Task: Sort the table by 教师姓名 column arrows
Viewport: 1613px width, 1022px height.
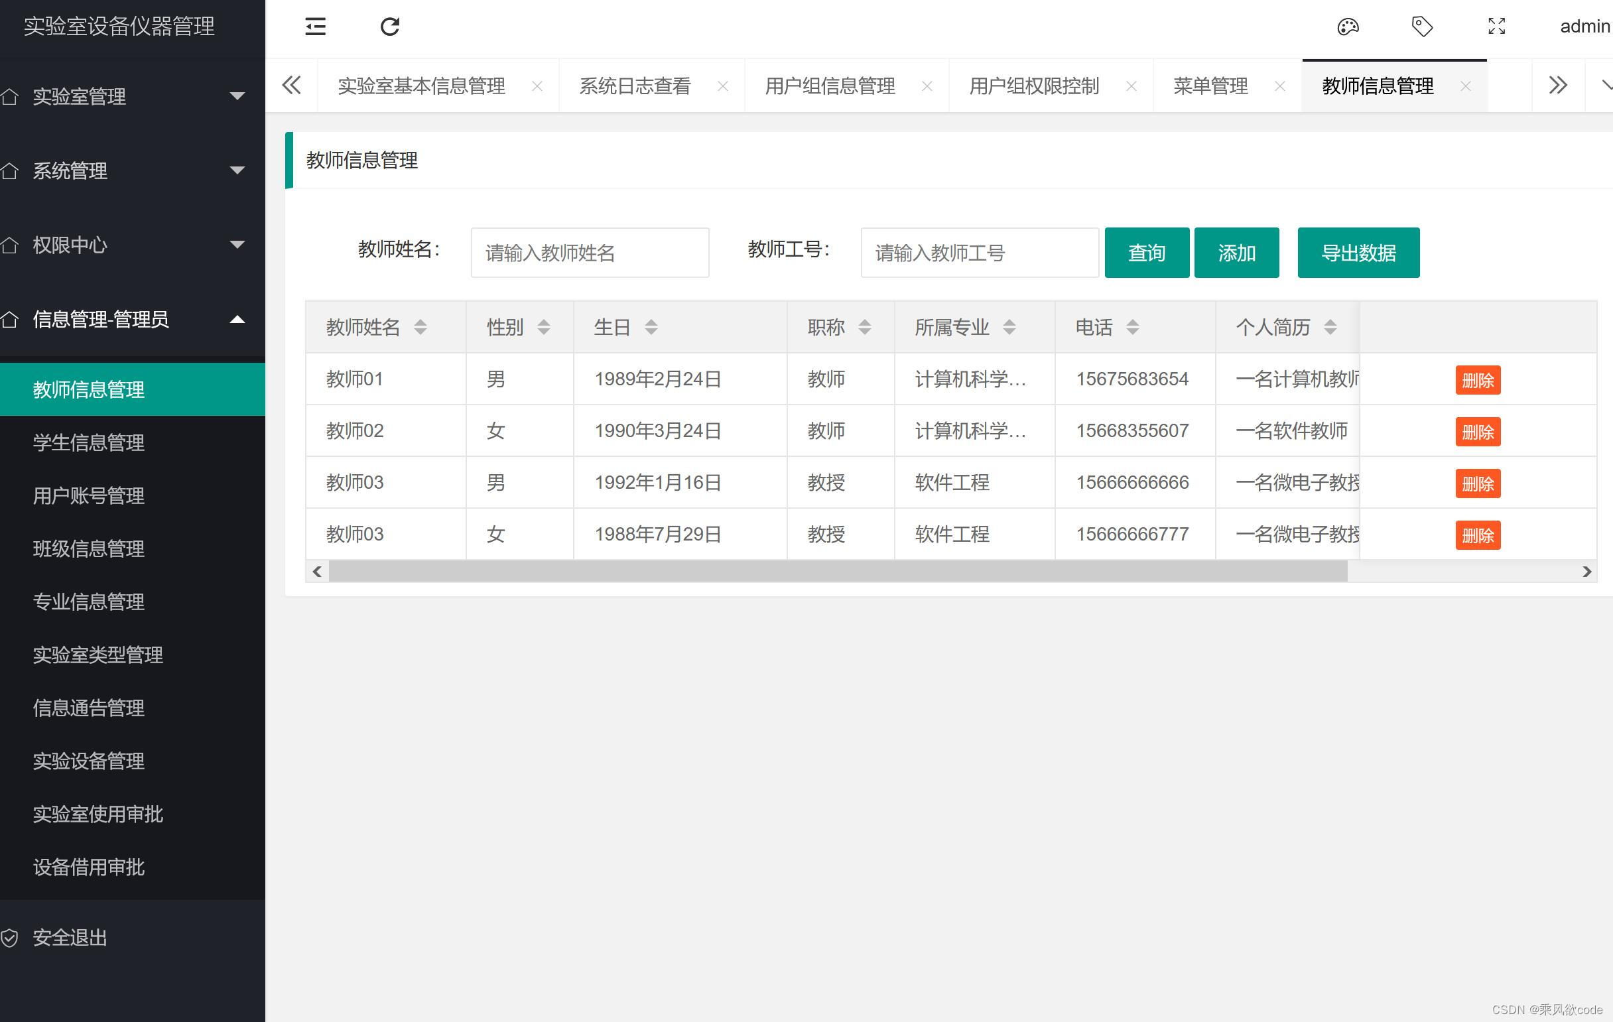Action: coord(422,327)
